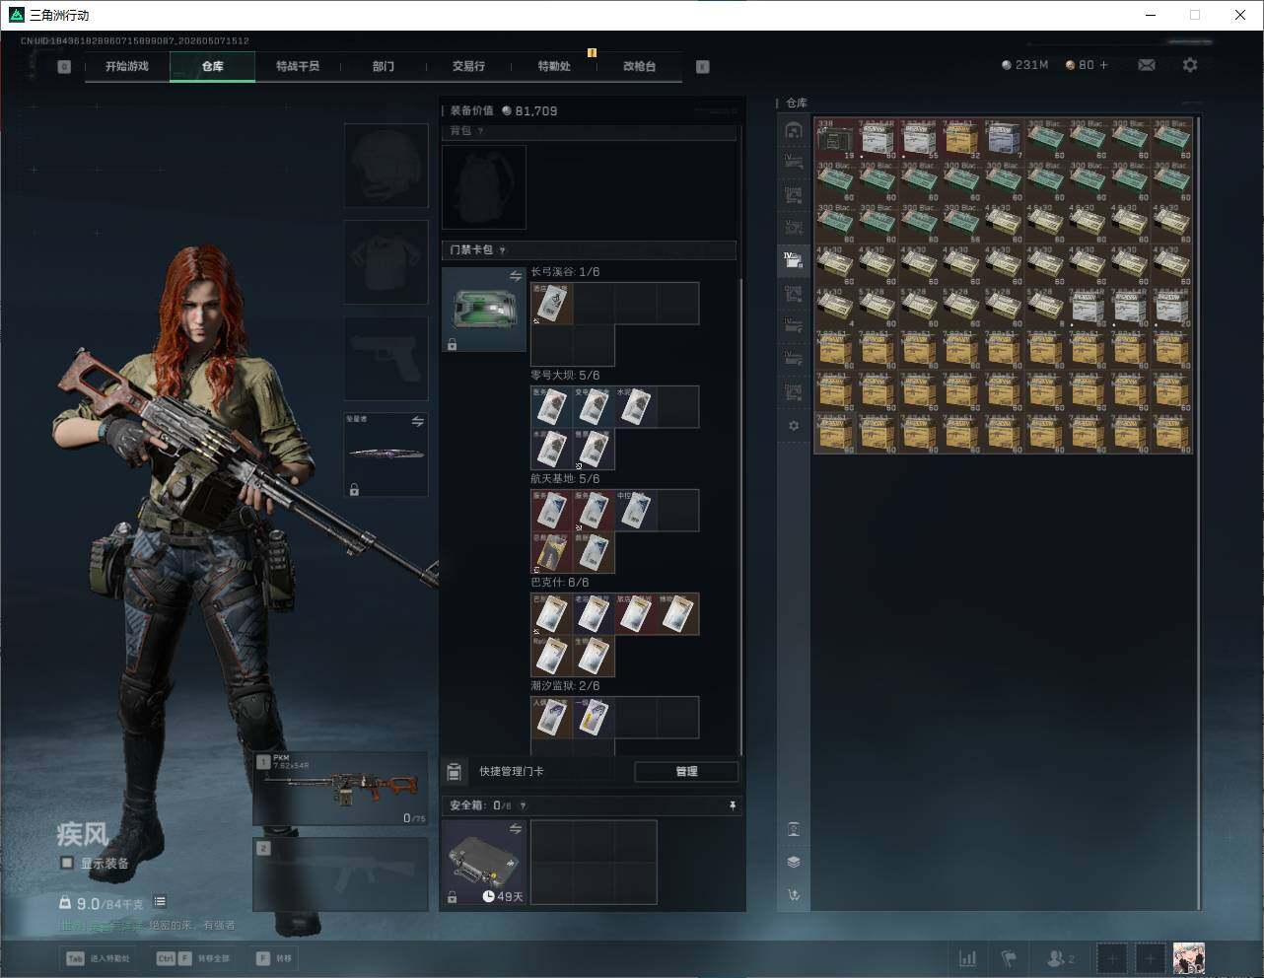Open the highlighted warehouse sidebar category
The width and height of the screenshot is (1264, 978).
coord(794,260)
